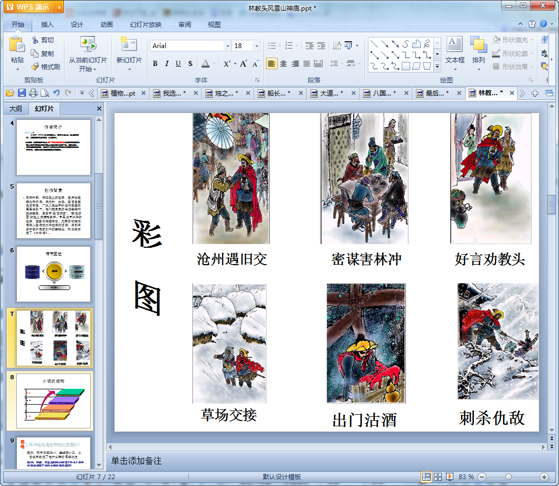
Task: Open the 幻灯片放映 (Slide Show) tab
Action: click(x=146, y=25)
